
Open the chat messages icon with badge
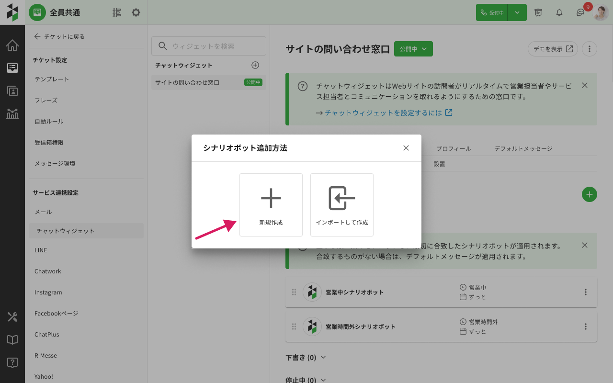[x=580, y=12]
